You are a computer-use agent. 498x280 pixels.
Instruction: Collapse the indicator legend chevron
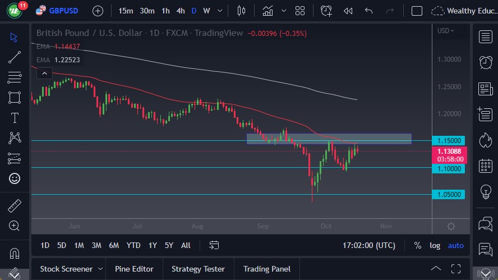pos(44,73)
